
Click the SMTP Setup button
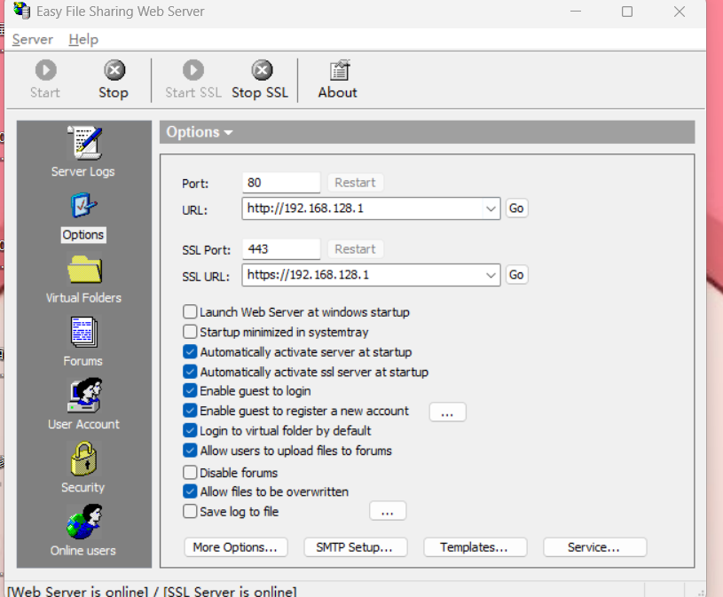pos(355,547)
